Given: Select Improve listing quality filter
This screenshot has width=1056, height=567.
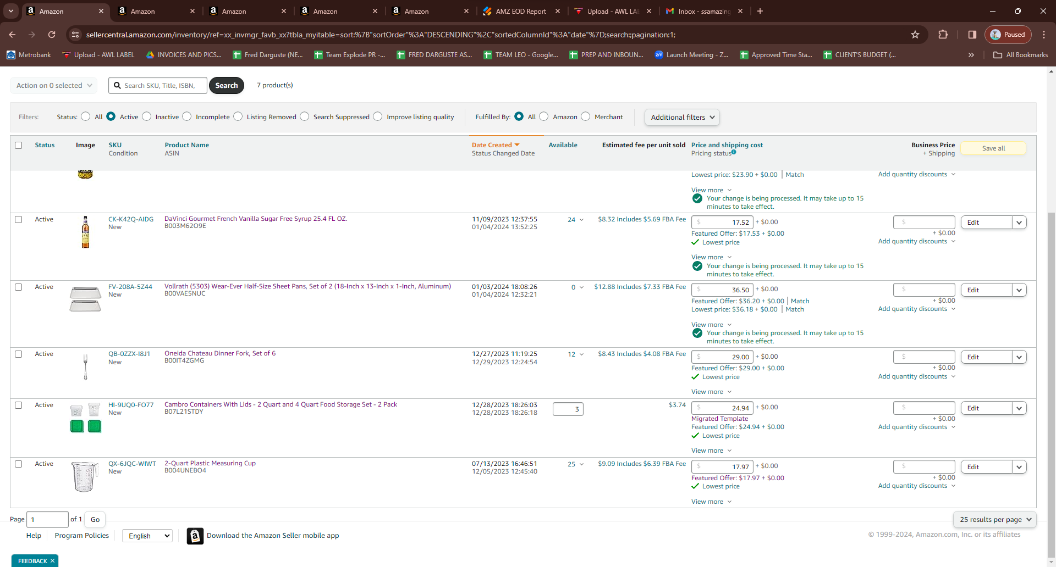Looking at the screenshot, I should point(378,116).
